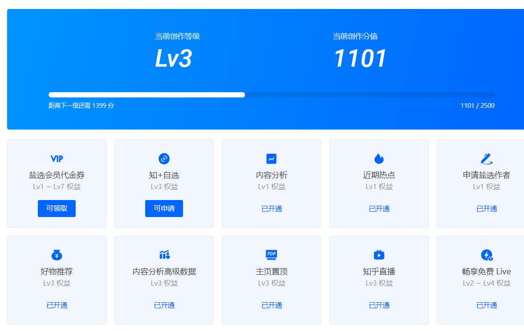Click the 主页置顶 TOP icon
The width and height of the screenshot is (524, 331).
[271, 255]
